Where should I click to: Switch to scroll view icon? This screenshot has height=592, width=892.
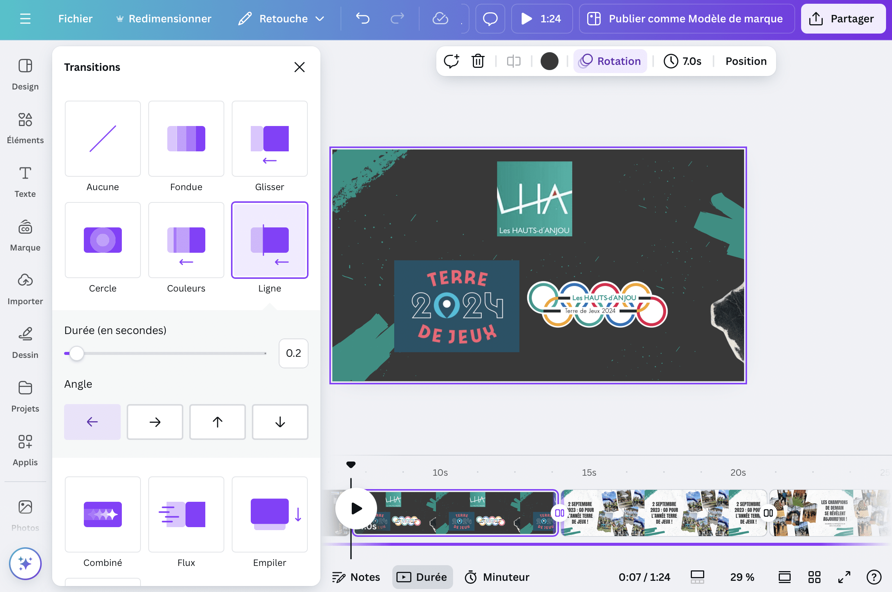[x=784, y=577]
